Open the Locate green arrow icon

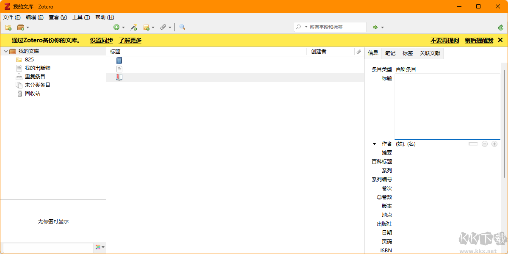(x=376, y=27)
